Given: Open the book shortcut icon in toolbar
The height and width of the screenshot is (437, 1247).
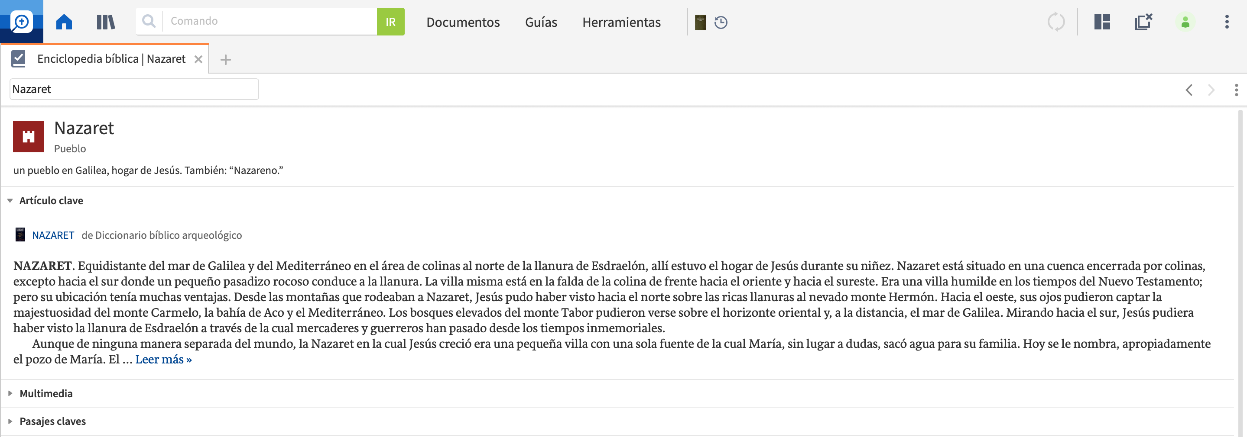Looking at the screenshot, I should (x=700, y=22).
